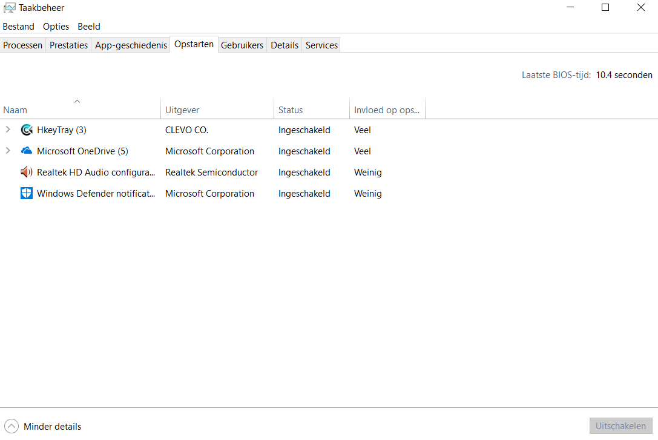Click the Taakbeheer title bar icon

(x=9, y=8)
